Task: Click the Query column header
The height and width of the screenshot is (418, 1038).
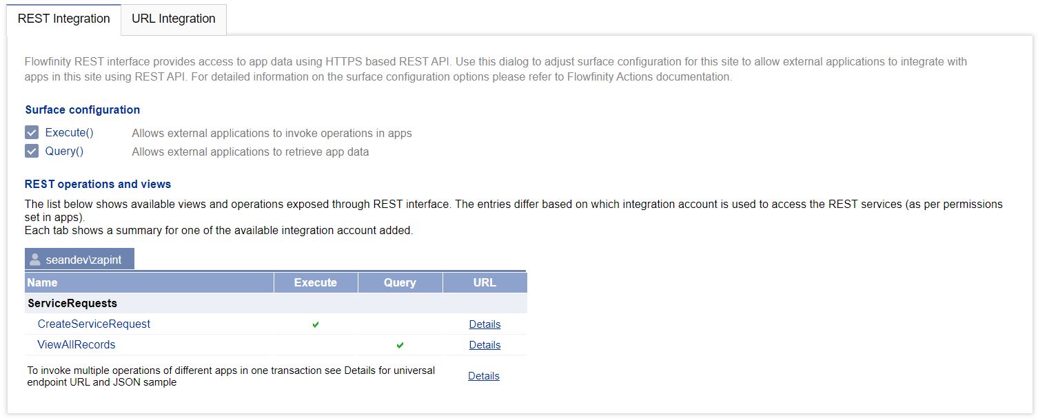Action: coord(400,282)
